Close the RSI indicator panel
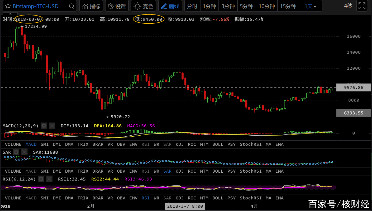372x211 pixels. pos(49,179)
